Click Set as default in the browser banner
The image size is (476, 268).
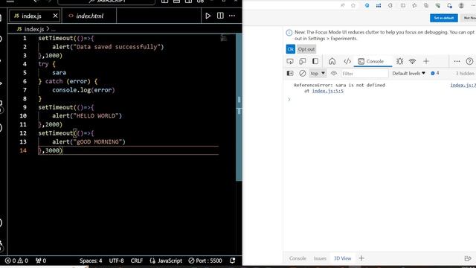[x=443, y=18]
